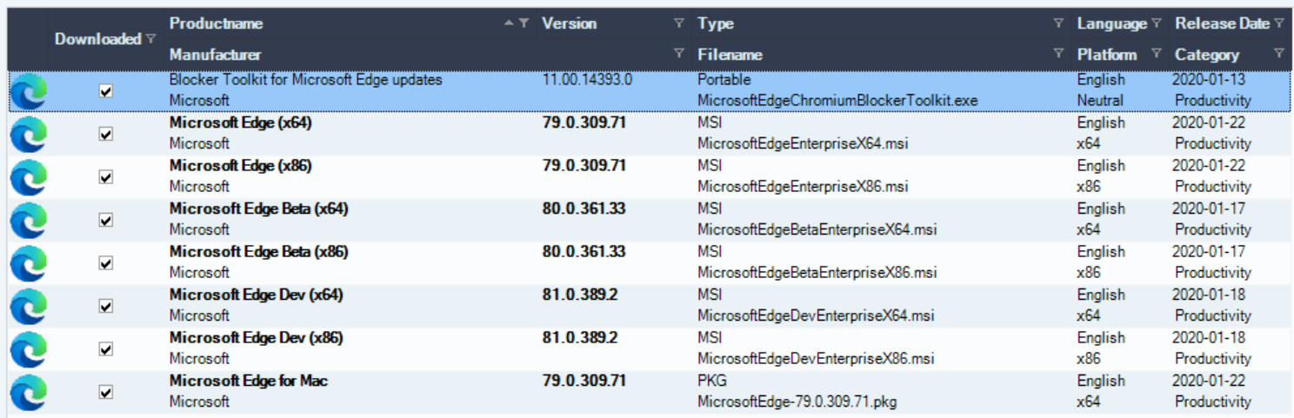Open the Productname column filter
This screenshot has width=1294, height=418.
pos(524,23)
